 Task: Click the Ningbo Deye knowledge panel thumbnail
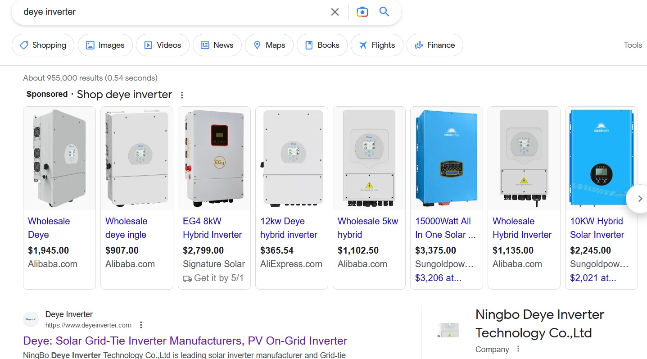coord(448,330)
